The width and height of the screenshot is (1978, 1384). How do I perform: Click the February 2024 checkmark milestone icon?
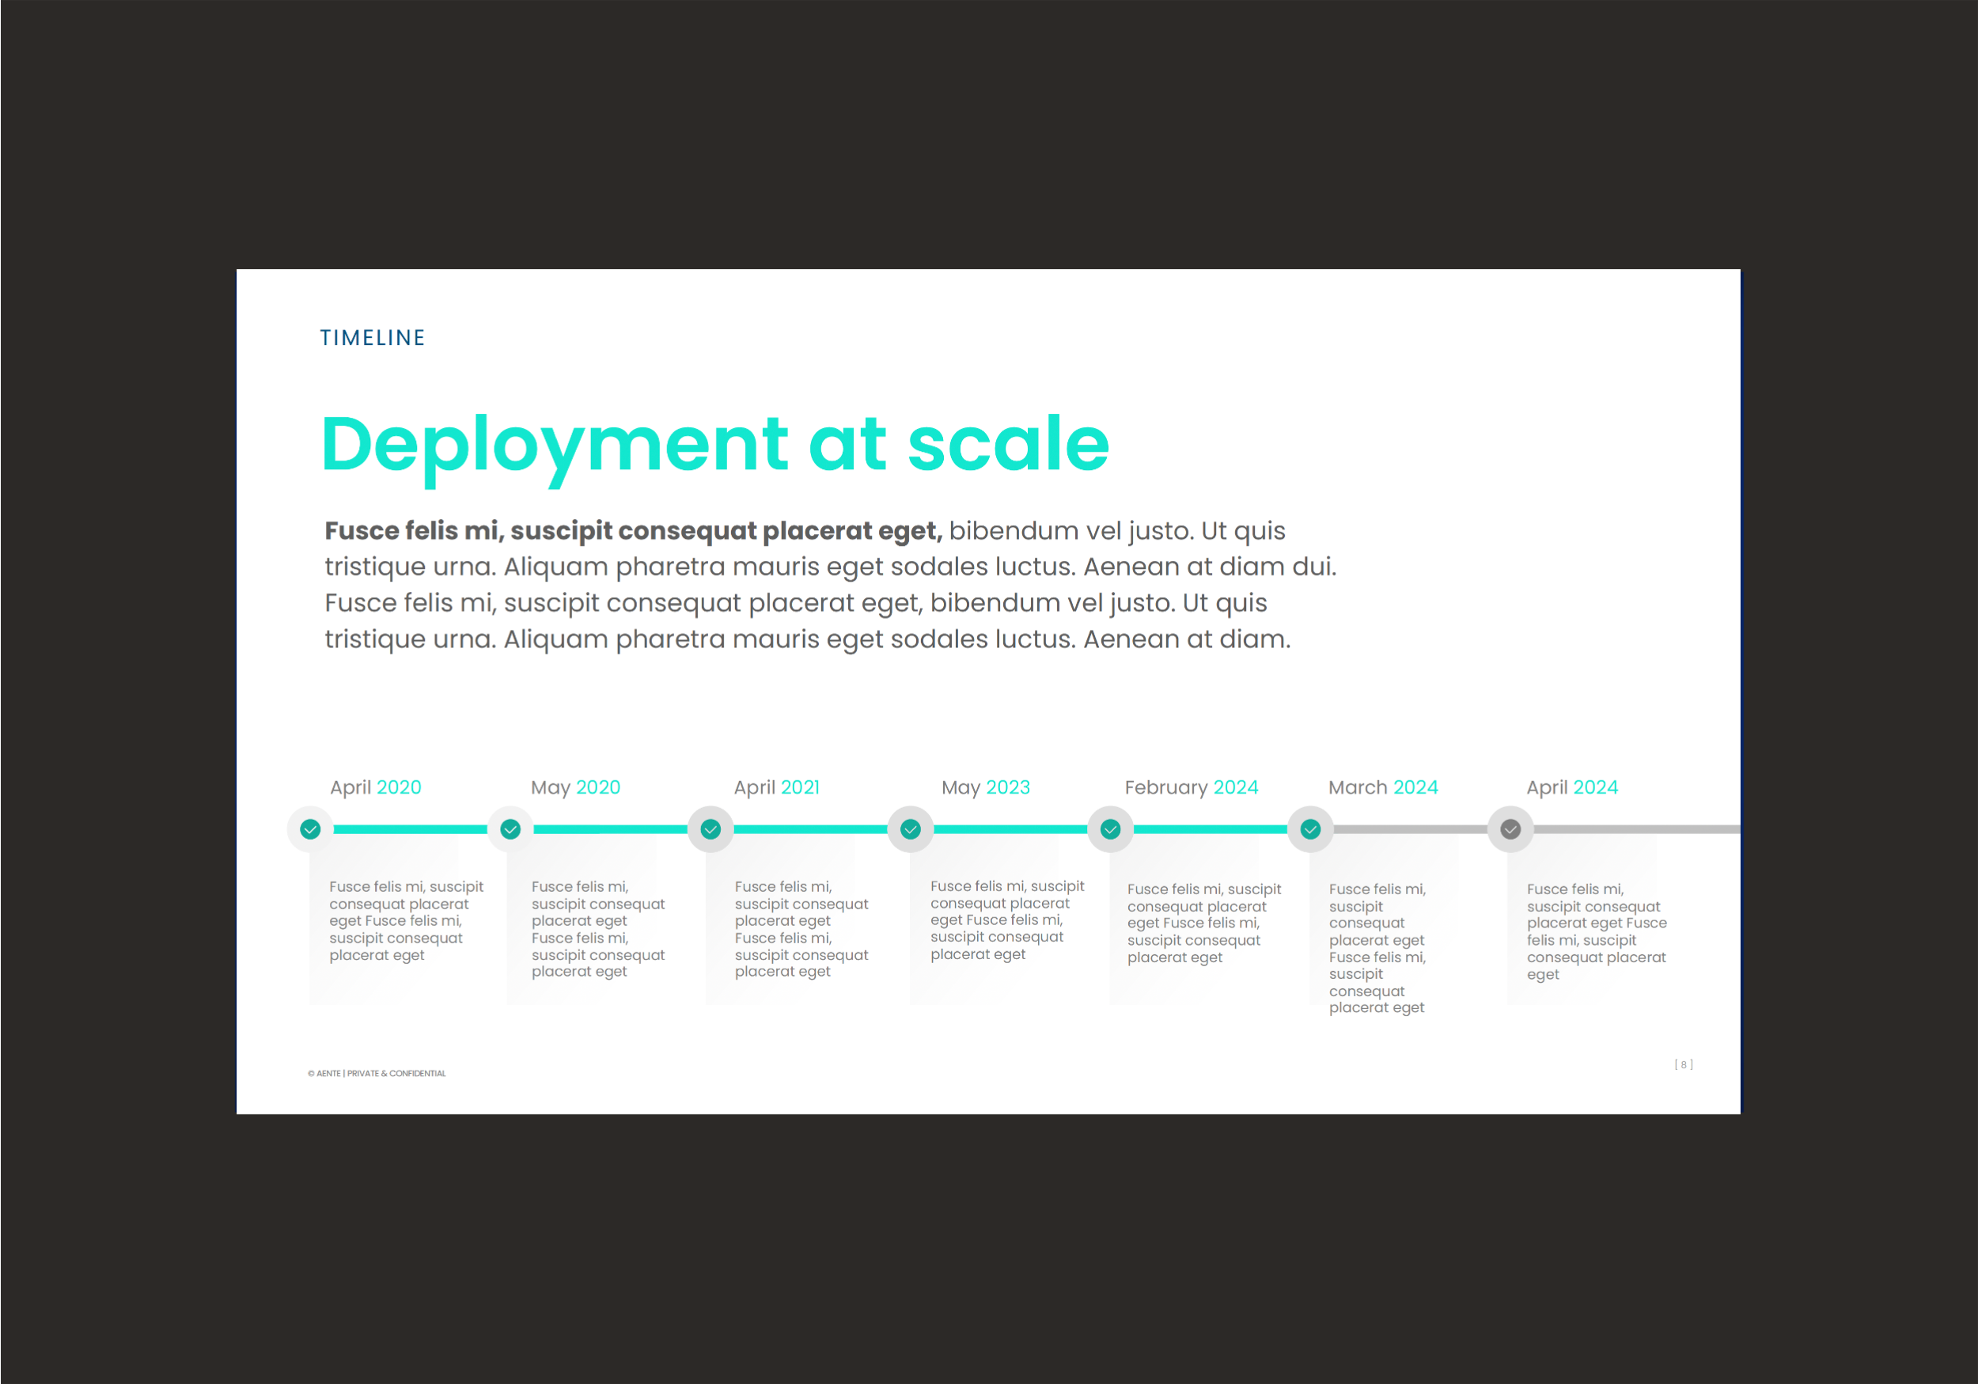click(1111, 829)
